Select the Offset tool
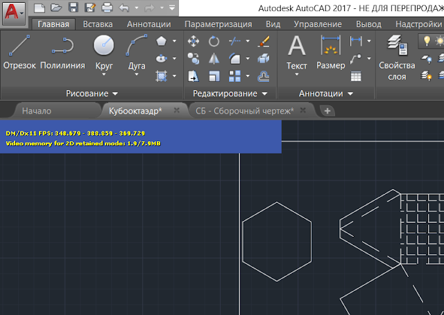 264,76
